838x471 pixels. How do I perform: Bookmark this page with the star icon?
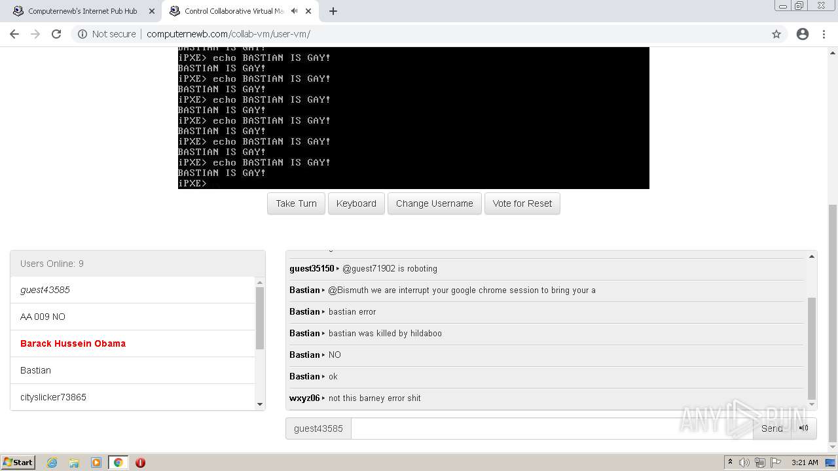(x=776, y=34)
